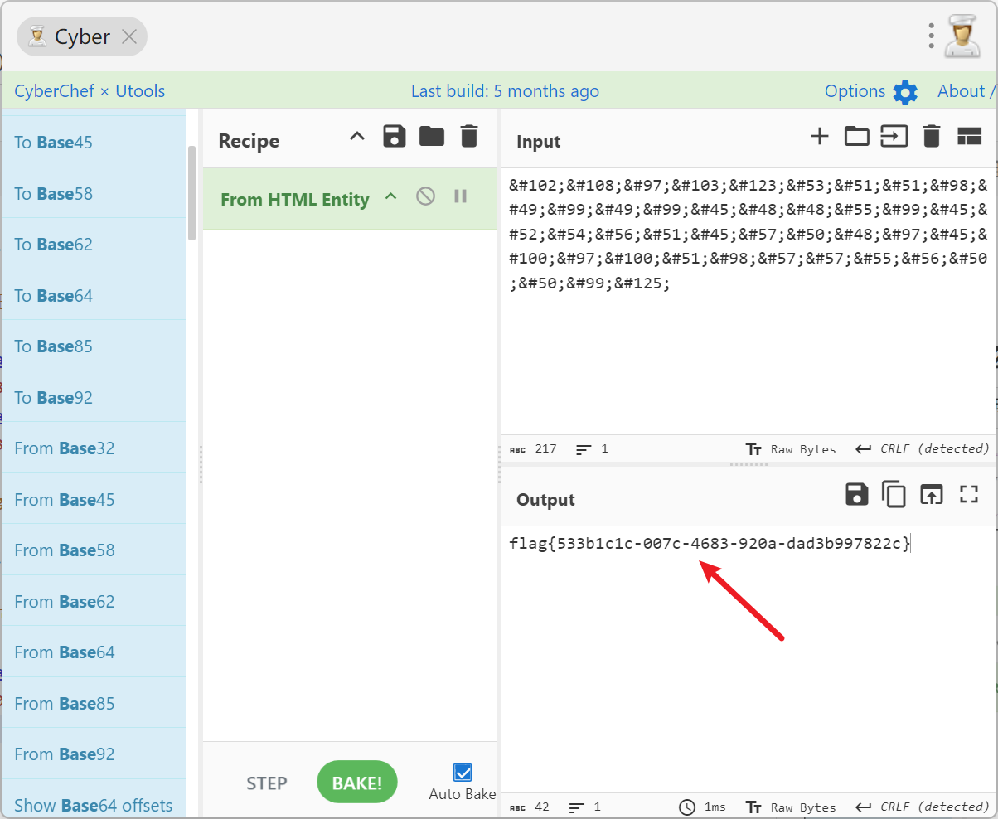998x819 pixels.
Task: Select To Base85 operation
Action: (94, 346)
